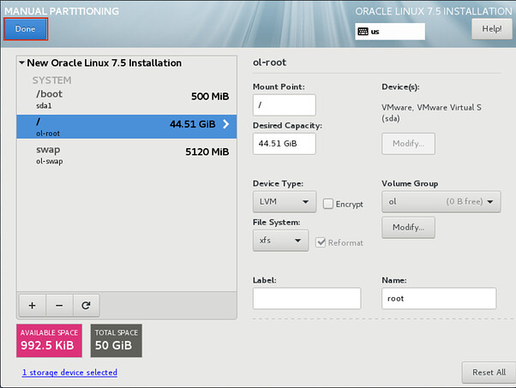Click the AVAILABLE SPACE 992.5 KiB box
This screenshot has width=516, height=388.
coord(49,340)
